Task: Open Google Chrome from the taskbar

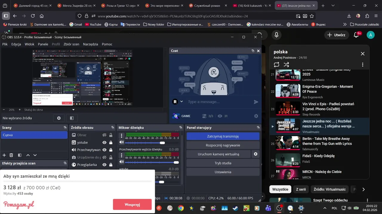Action: click(181, 208)
